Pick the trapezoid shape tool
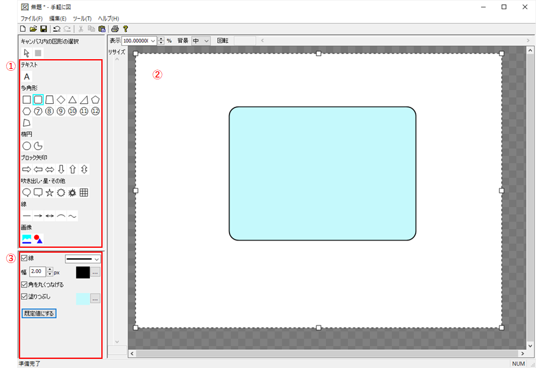The height and width of the screenshot is (368, 536). (x=49, y=99)
